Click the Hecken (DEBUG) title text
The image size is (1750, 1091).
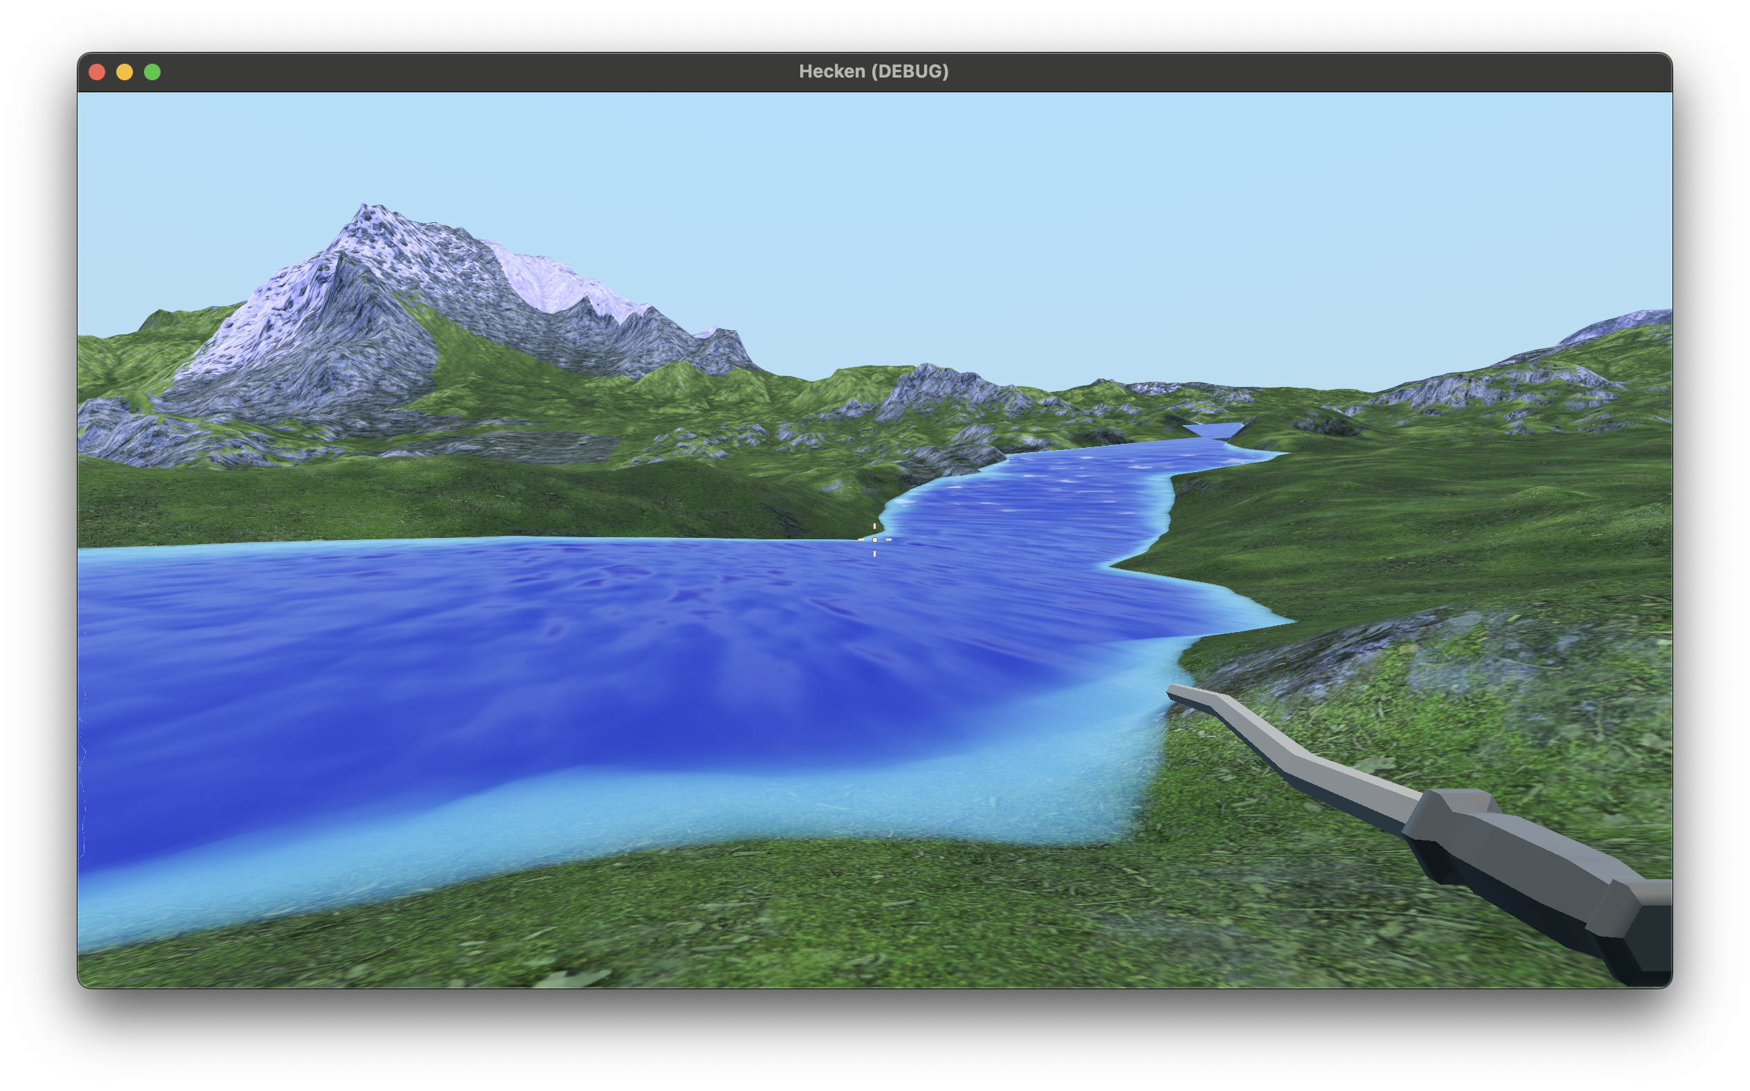tap(875, 71)
